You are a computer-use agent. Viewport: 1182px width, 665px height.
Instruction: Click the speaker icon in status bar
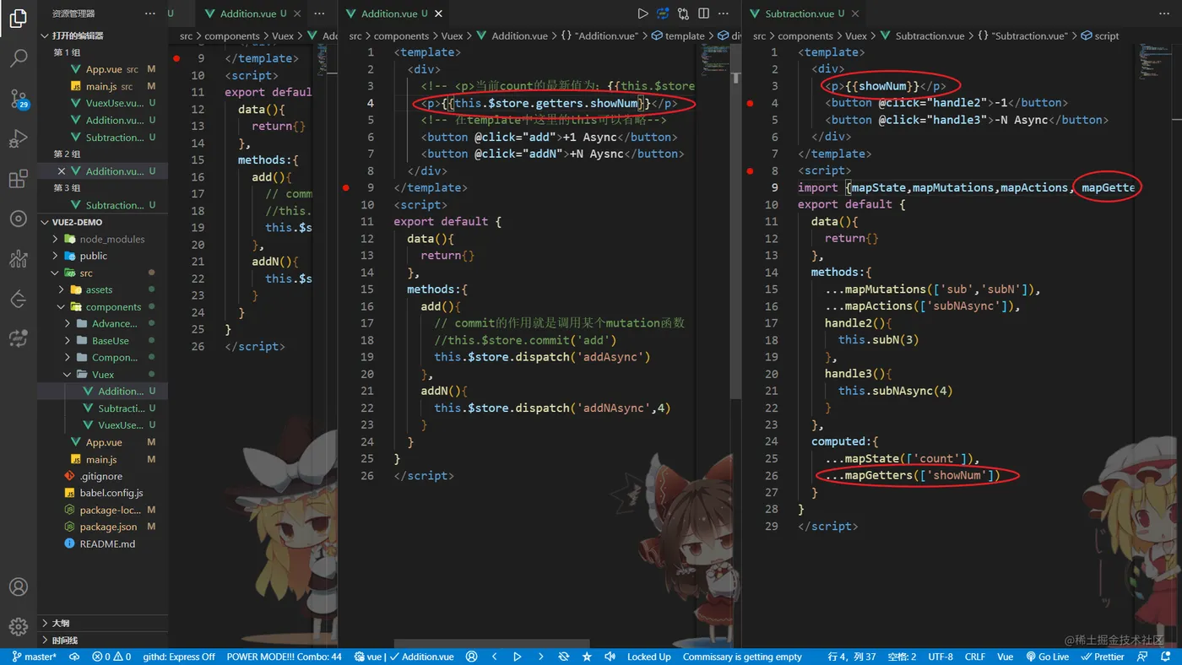click(609, 657)
